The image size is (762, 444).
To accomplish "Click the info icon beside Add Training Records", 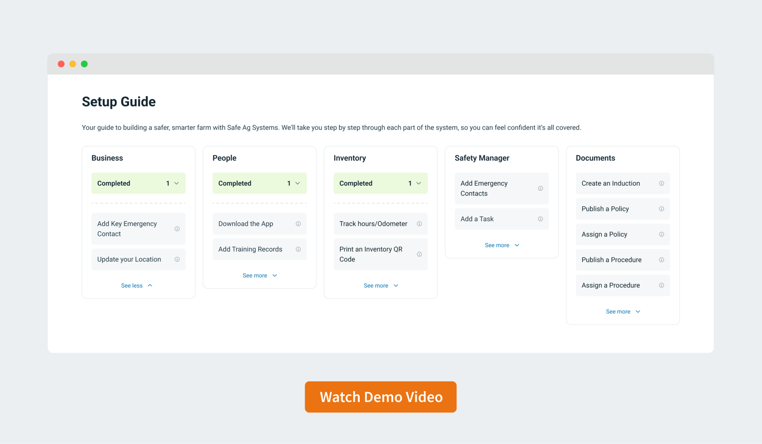I will point(298,249).
